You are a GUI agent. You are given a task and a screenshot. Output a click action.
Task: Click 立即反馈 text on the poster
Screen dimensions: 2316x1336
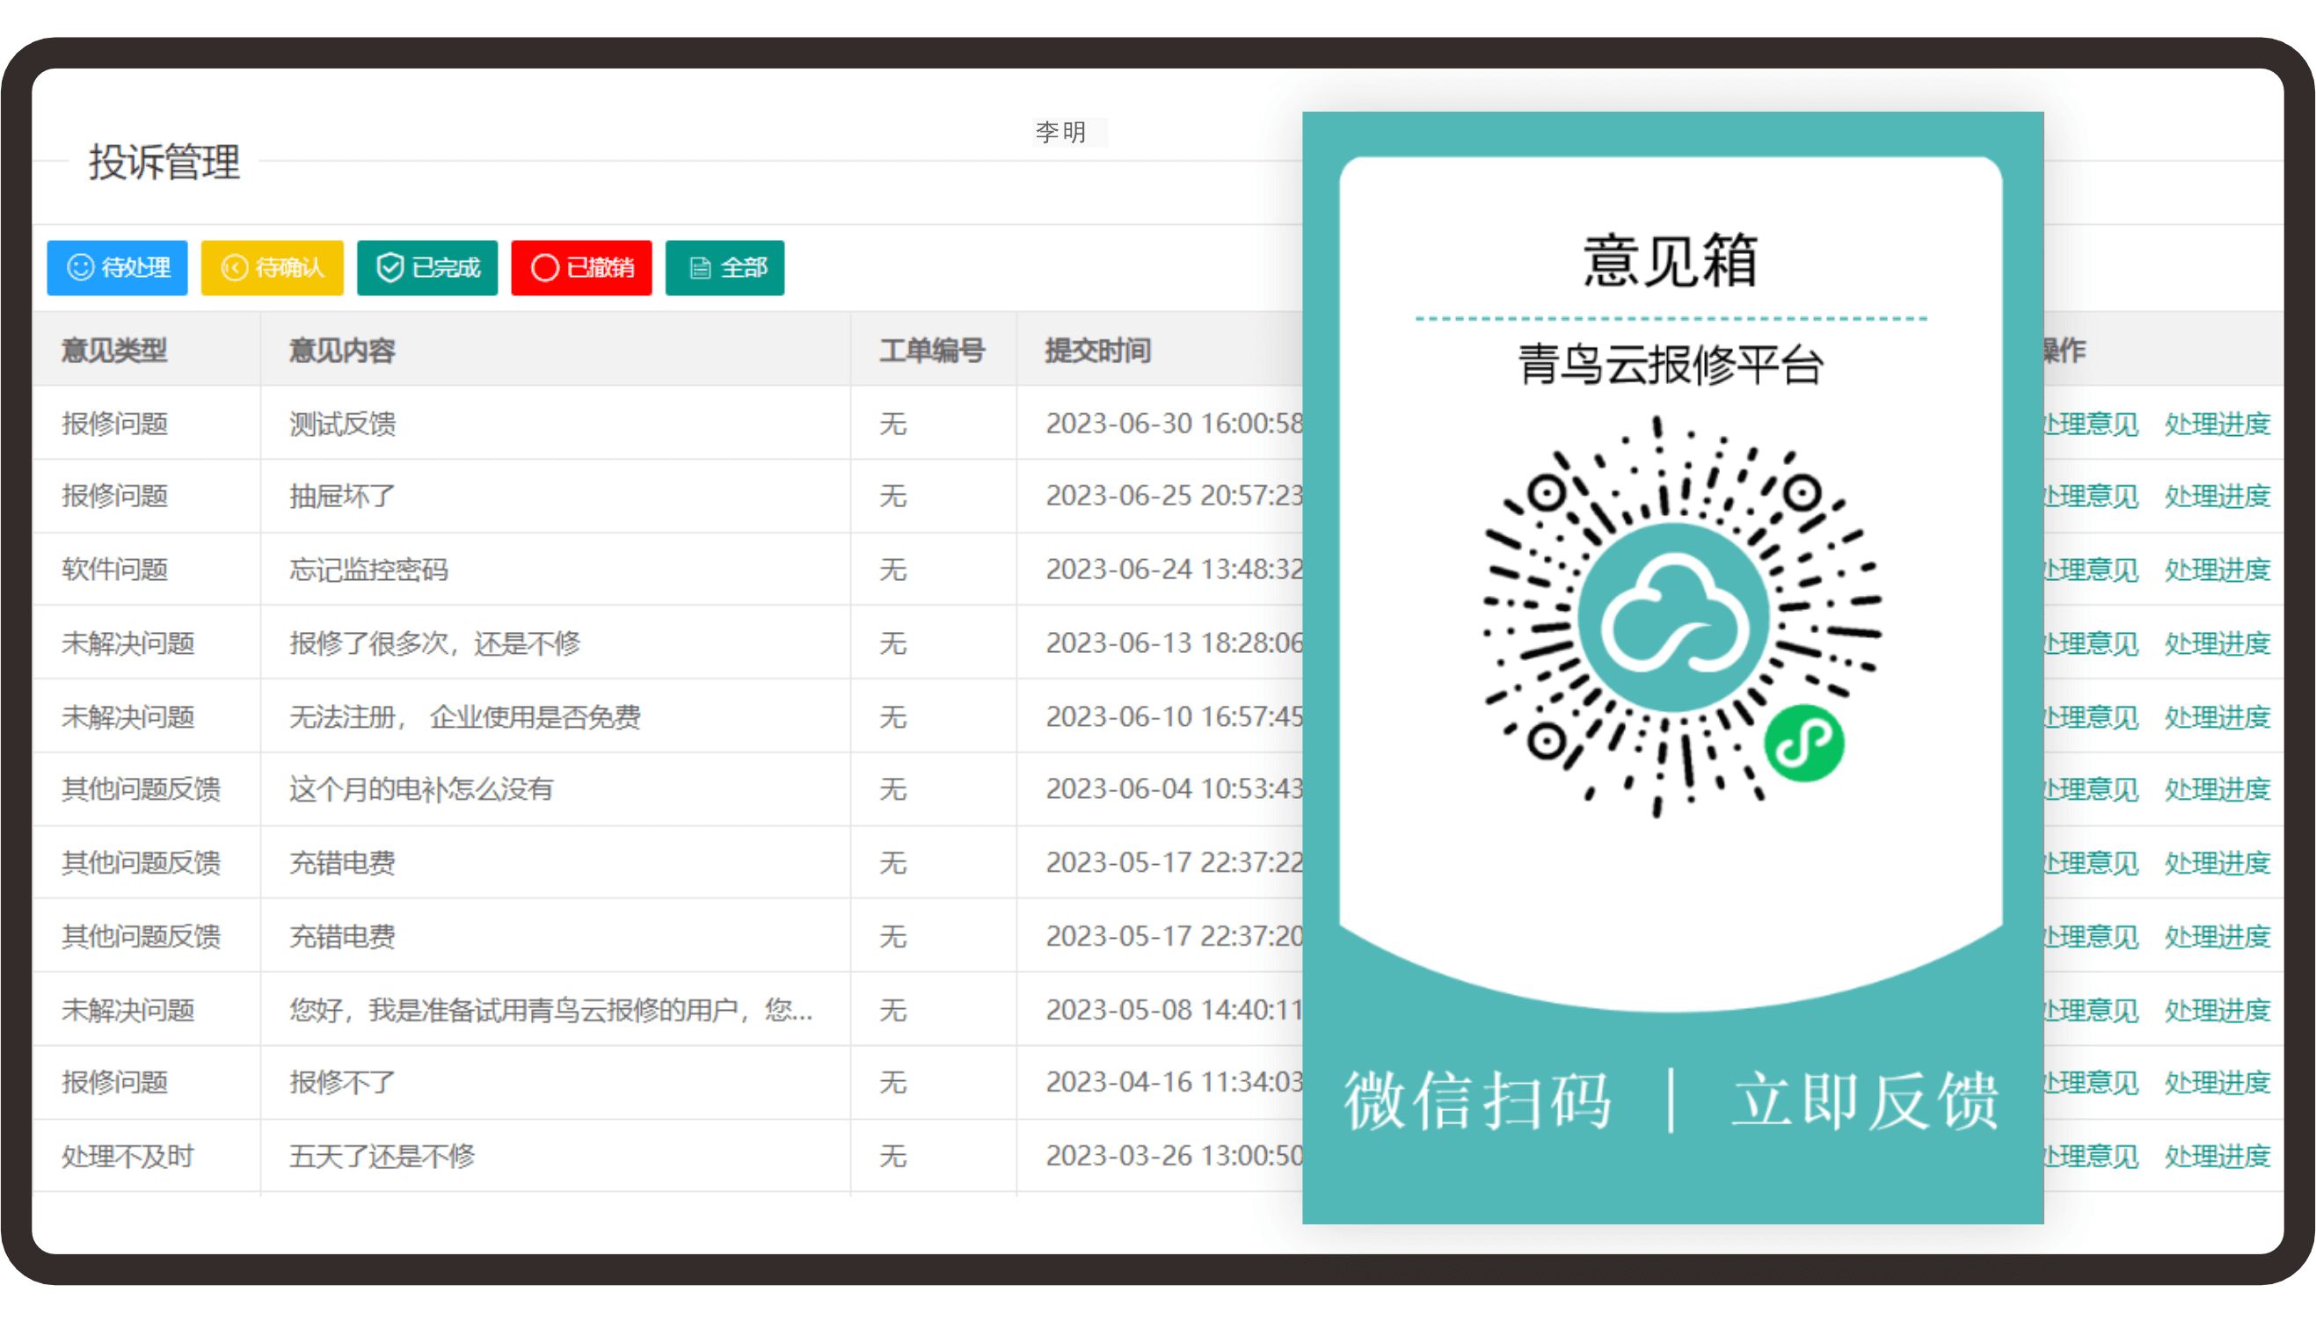[x=1864, y=1101]
